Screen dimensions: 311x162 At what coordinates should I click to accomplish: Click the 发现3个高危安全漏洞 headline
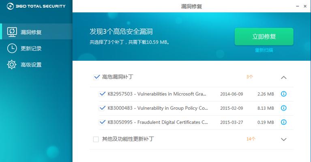121,32
